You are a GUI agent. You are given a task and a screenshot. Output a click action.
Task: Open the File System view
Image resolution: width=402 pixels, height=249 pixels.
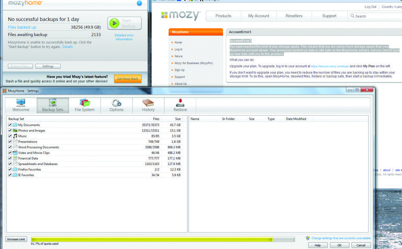[x=85, y=105]
